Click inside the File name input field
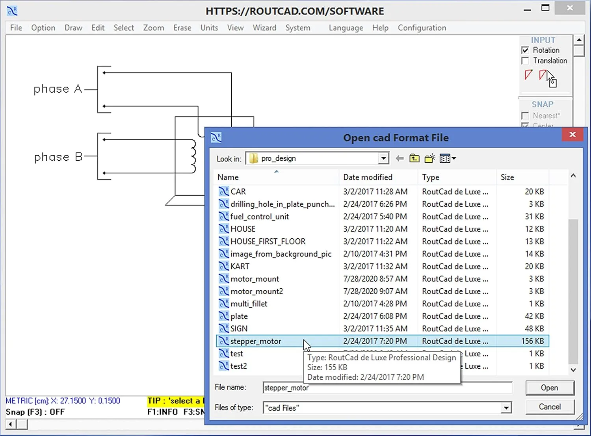Viewport: 591px width, 436px height. [386, 388]
